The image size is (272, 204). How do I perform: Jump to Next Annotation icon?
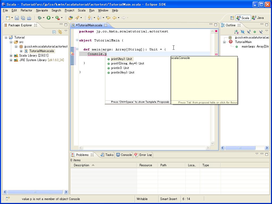pos(90,18)
